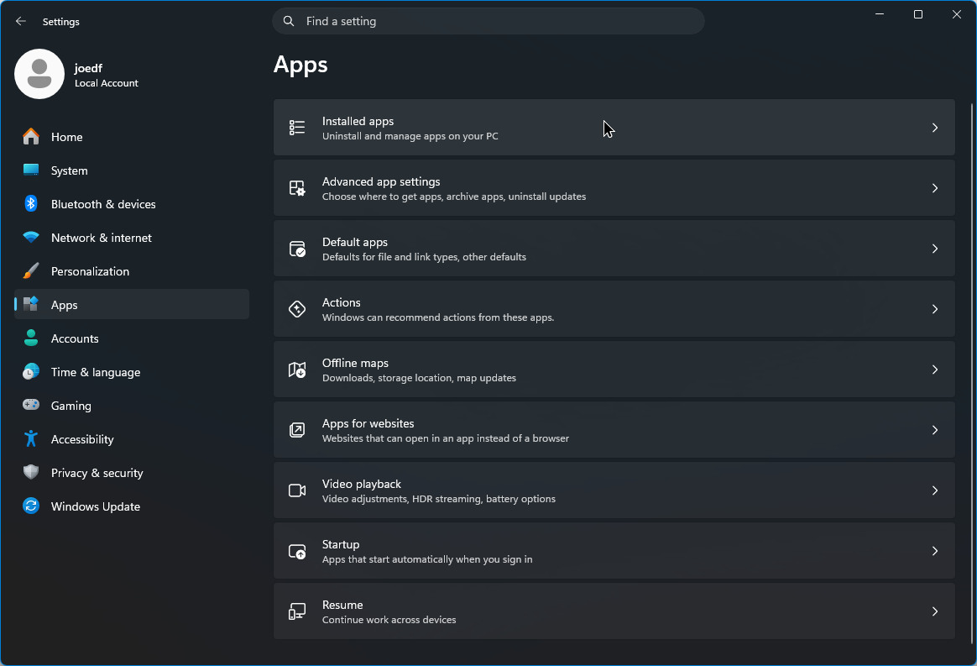The width and height of the screenshot is (977, 666).
Task: Click the Advanced app settings icon
Action: (x=297, y=187)
